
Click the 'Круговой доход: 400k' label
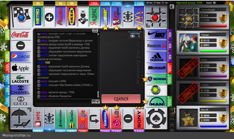(189, 3)
